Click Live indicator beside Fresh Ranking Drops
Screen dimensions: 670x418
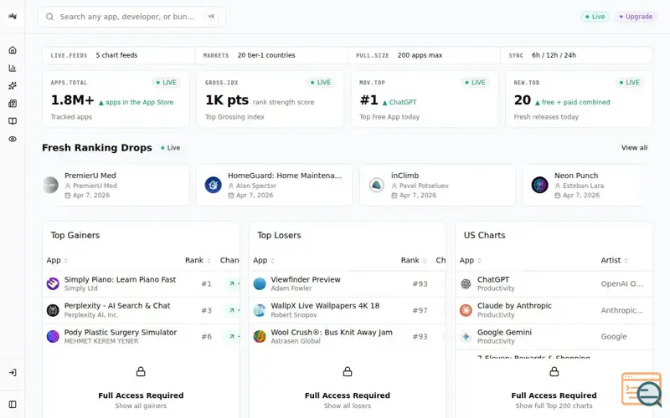(x=171, y=148)
